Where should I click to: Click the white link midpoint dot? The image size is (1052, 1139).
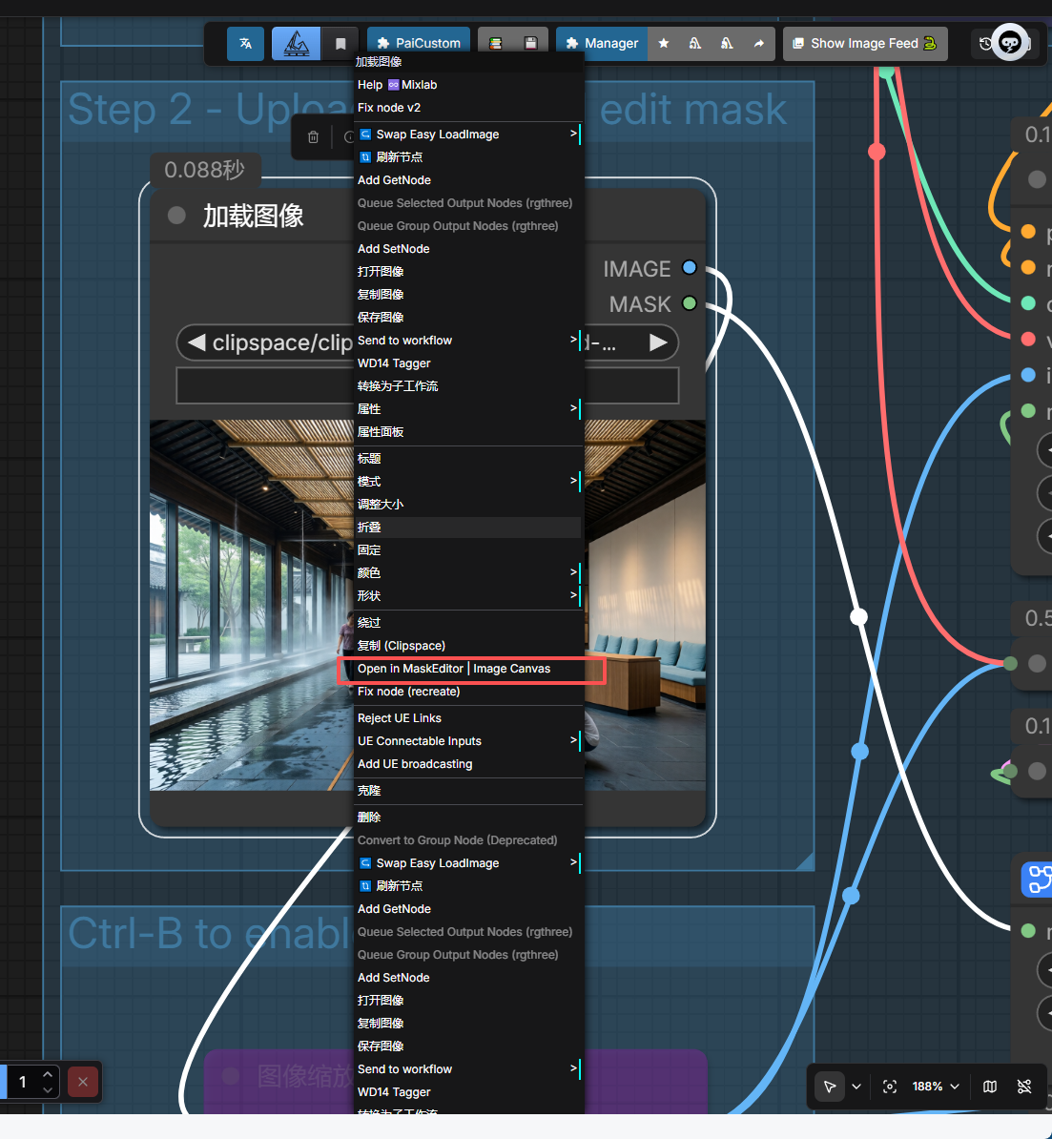point(858,616)
